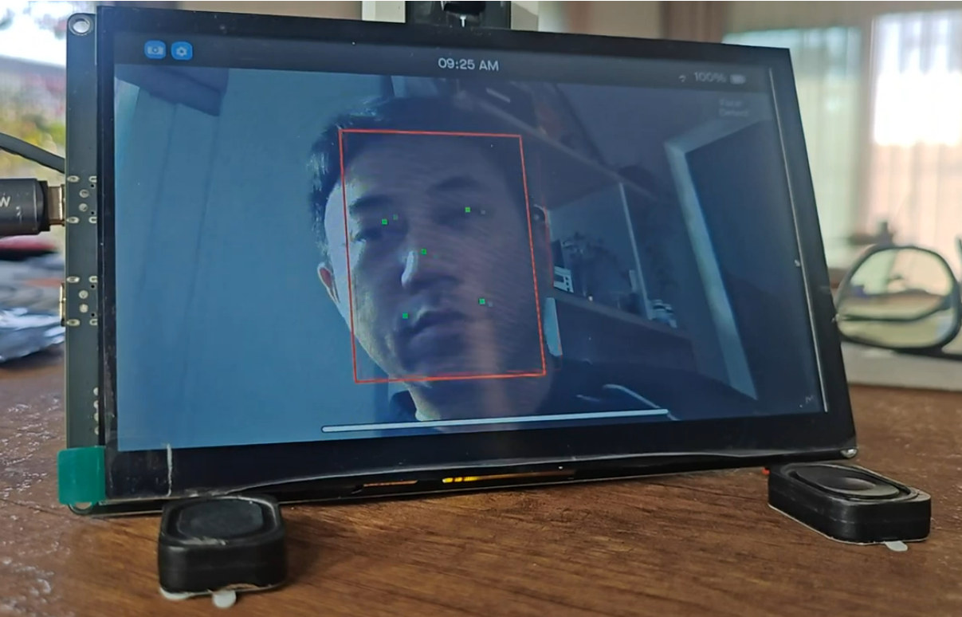
Task: Click the 09:25 AM clock display
Action: 468,65
